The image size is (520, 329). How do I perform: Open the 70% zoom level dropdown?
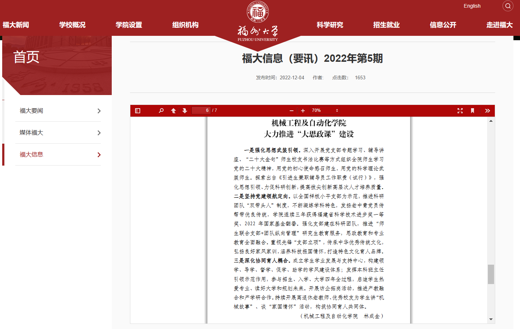tap(325, 110)
